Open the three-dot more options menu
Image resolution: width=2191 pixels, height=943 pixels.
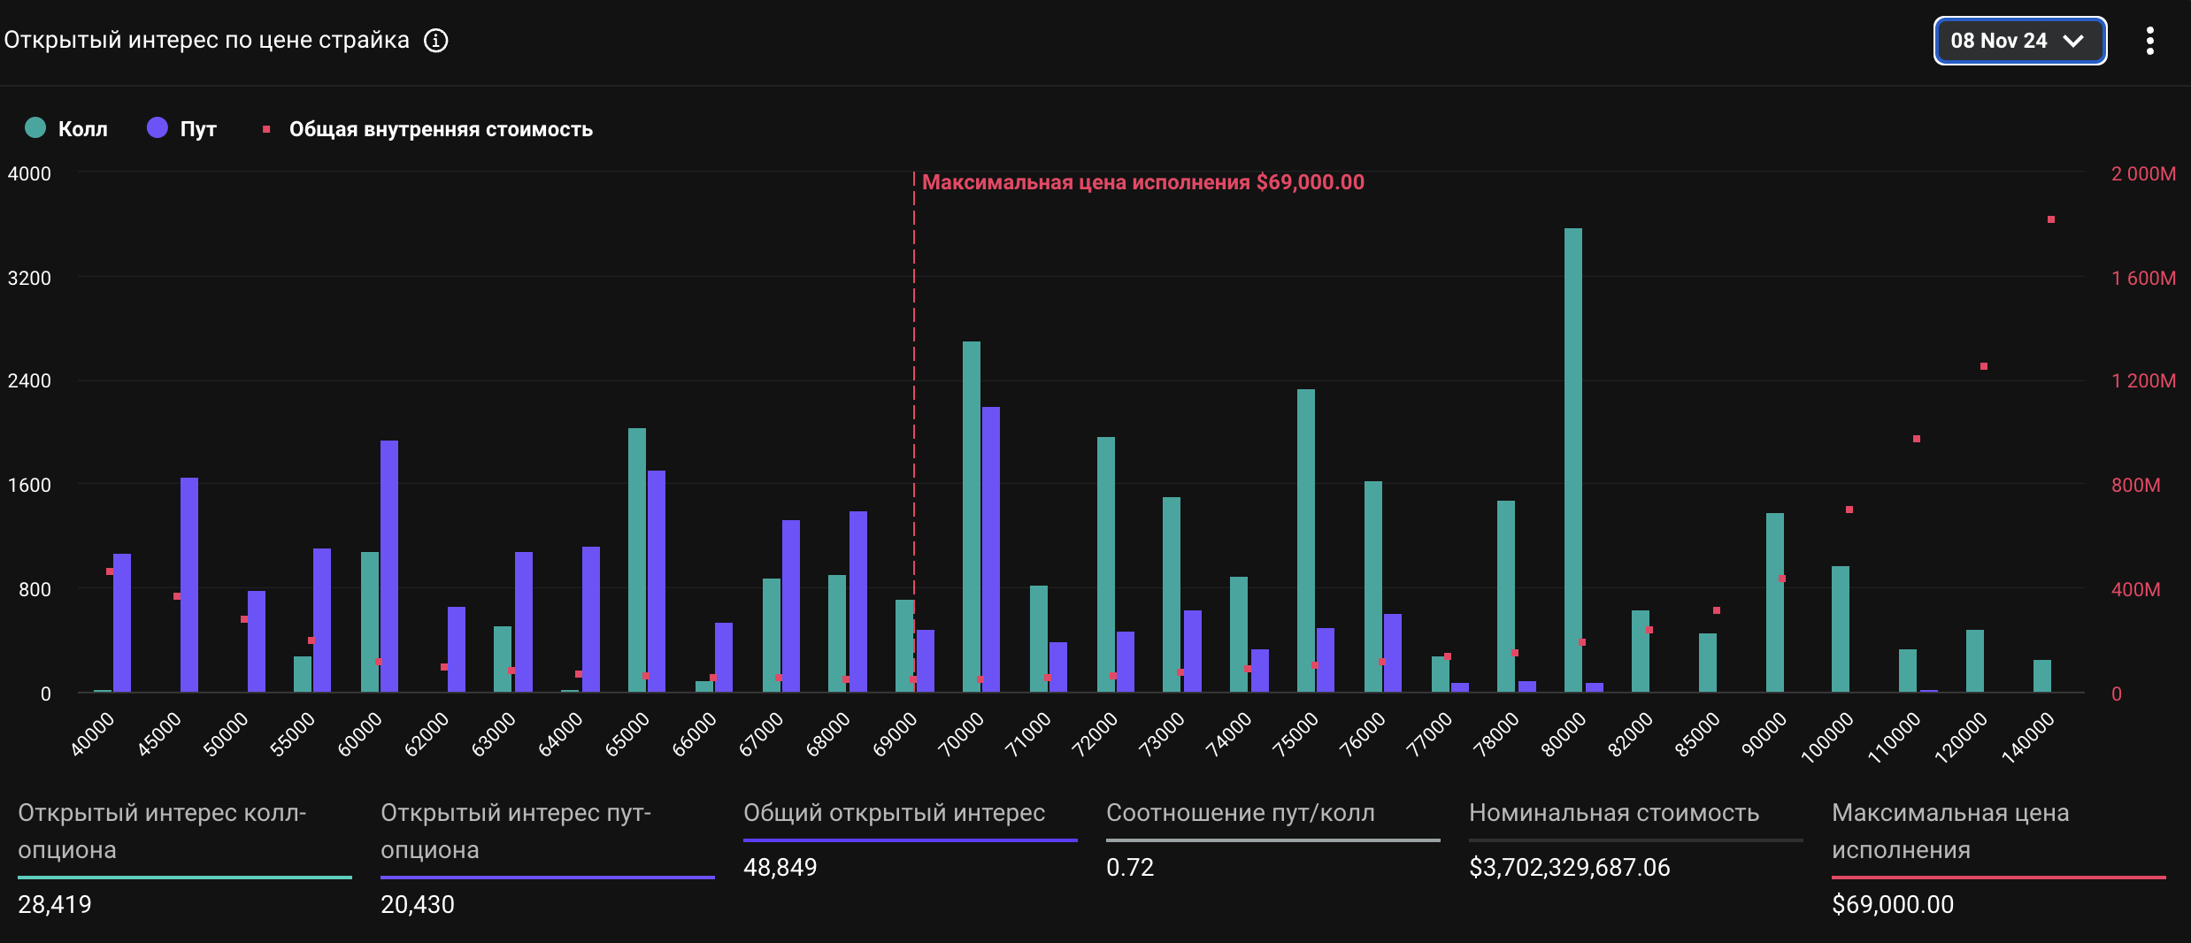(2149, 41)
